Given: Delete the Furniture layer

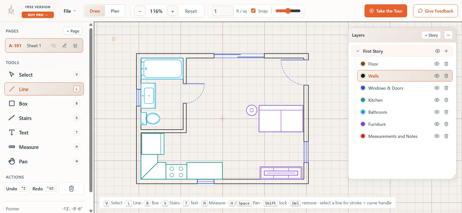Looking at the screenshot, I should pos(446,124).
